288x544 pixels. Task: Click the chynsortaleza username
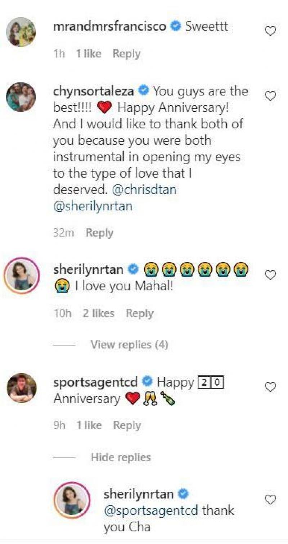pyautogui.click(x=94, y=91)
